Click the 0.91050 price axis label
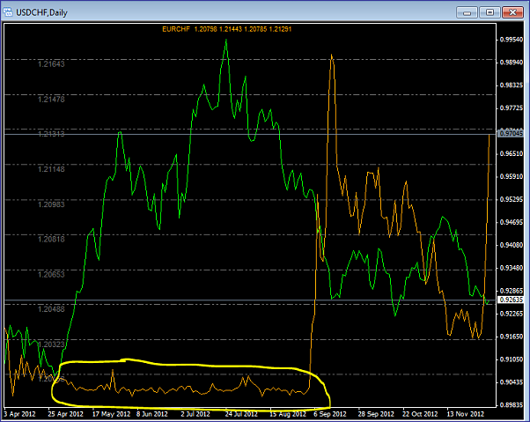 click(511, 359)
